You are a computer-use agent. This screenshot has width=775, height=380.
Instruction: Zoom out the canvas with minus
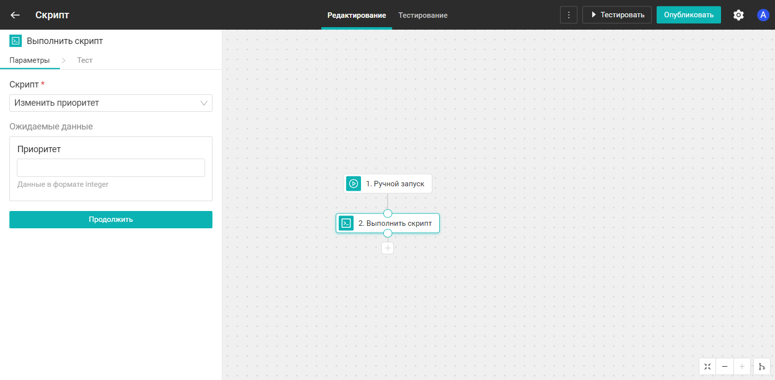(724, 367)
